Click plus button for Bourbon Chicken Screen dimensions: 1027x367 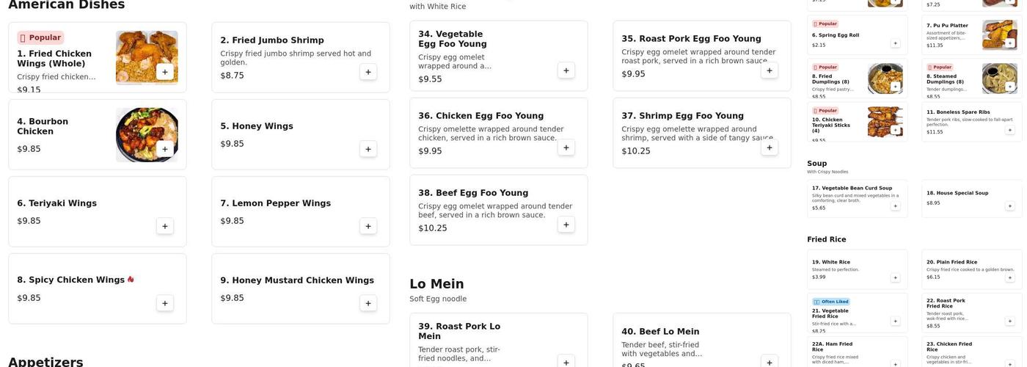pos(164,149)
